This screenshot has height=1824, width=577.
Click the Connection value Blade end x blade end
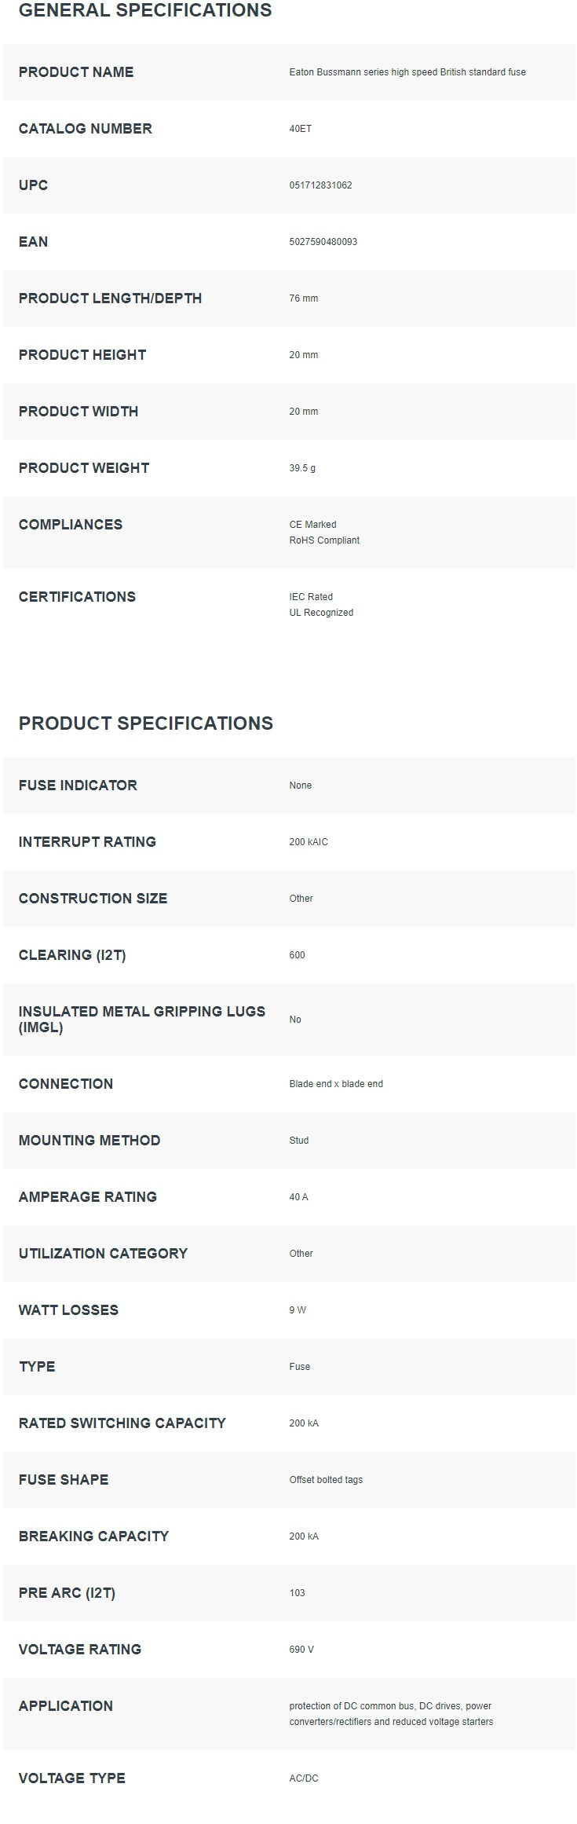[x=336, y=1084]
